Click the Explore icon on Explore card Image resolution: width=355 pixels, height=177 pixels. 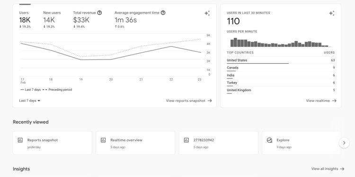pyautogui.click(x=269, y=140)
